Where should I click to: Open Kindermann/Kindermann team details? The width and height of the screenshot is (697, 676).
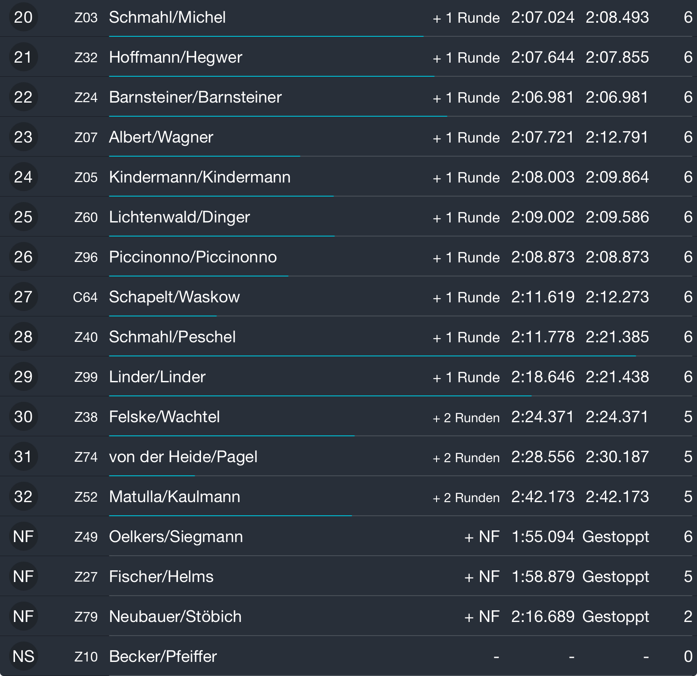[200, 178]
